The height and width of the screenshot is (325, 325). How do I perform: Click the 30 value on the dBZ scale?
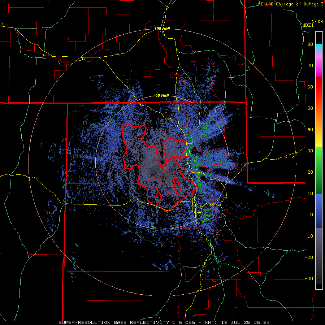pyautogui.click(x=310, y=151)
